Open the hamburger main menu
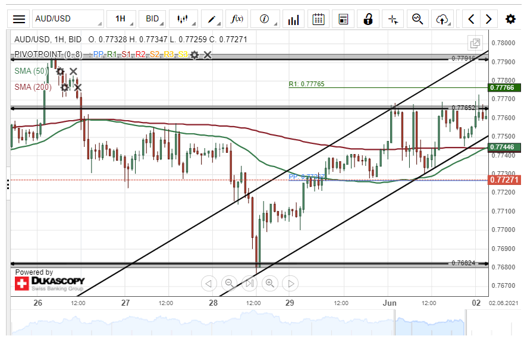 click(x=19, y=19)
